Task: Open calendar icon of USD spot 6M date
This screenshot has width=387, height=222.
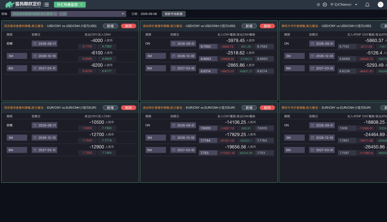Action: click(35, 68)
